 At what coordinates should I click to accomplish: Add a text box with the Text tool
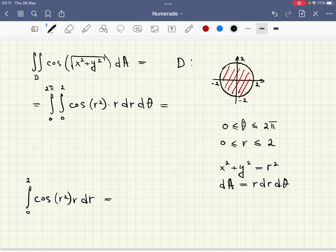[x=172, y=29]
